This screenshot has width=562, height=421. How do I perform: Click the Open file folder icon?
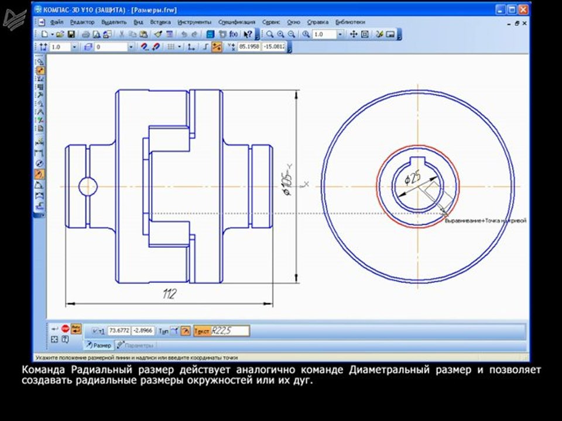(x=60, y=34)
